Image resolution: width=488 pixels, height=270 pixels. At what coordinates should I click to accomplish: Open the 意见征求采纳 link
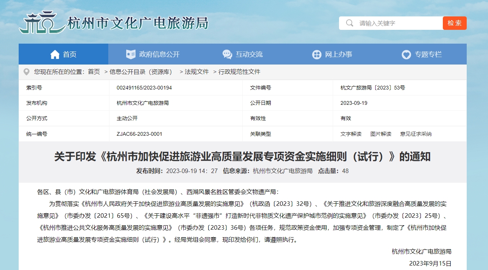416,134
